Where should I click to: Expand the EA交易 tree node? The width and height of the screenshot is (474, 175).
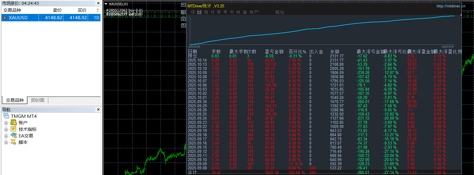tap(6, 136)
